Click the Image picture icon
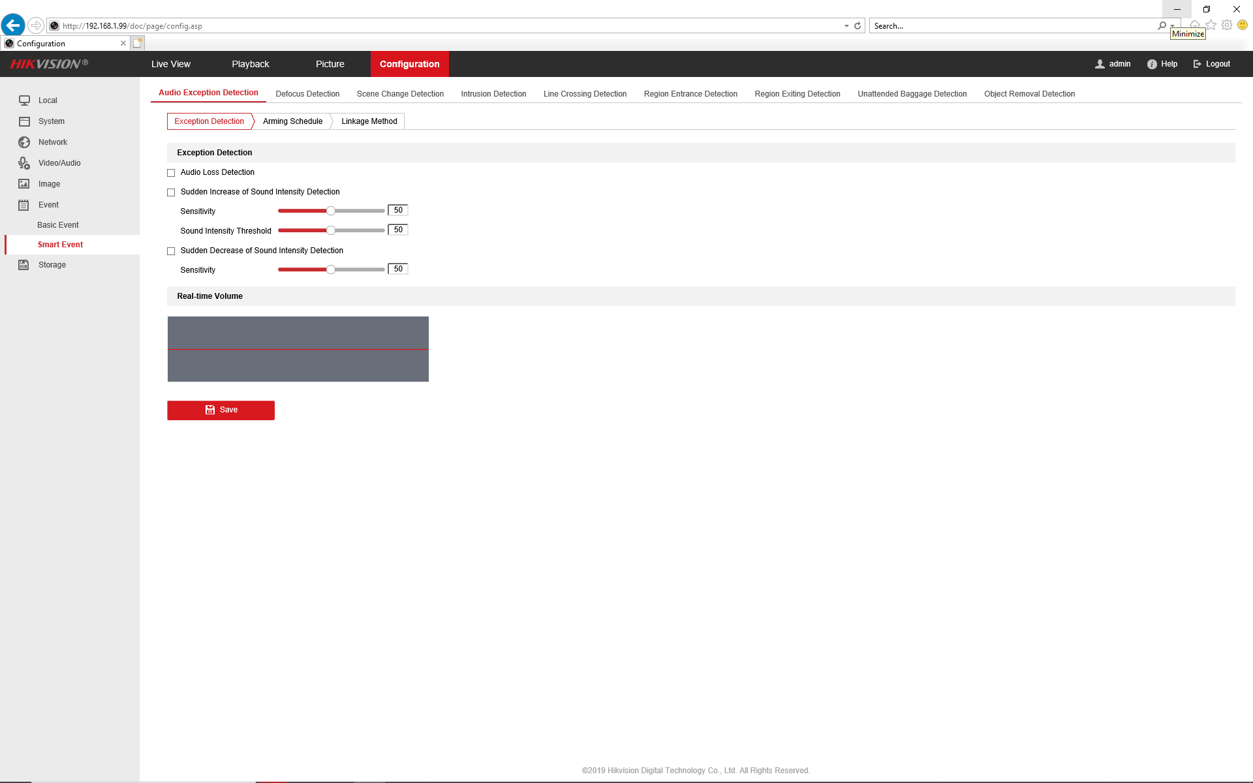The image size is (1253, 783). 24,184
